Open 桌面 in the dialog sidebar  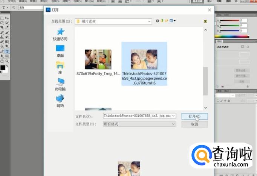[60, 51]
